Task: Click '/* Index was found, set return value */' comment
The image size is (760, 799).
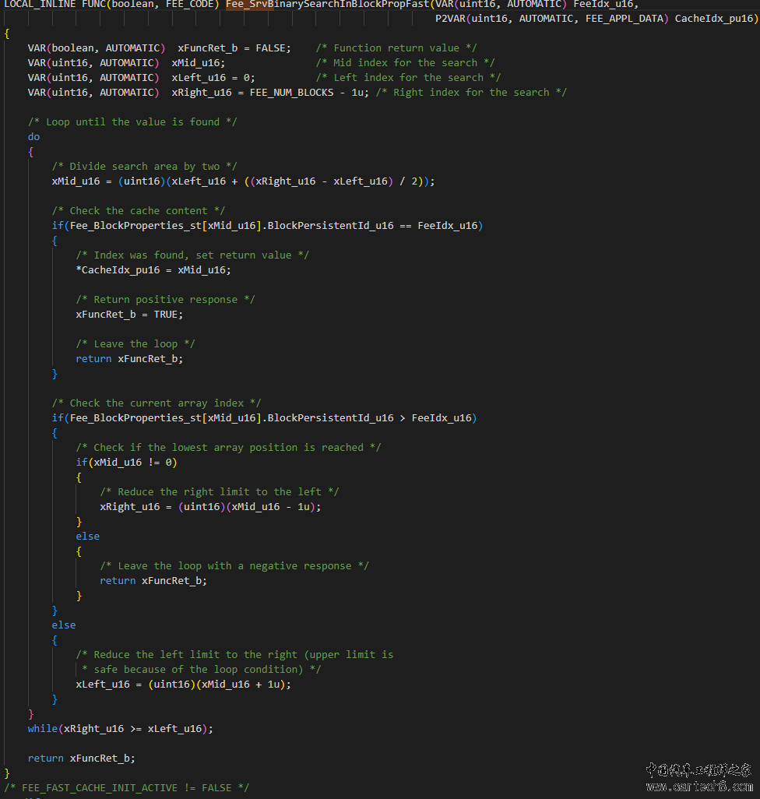Action: click(192, 255)
